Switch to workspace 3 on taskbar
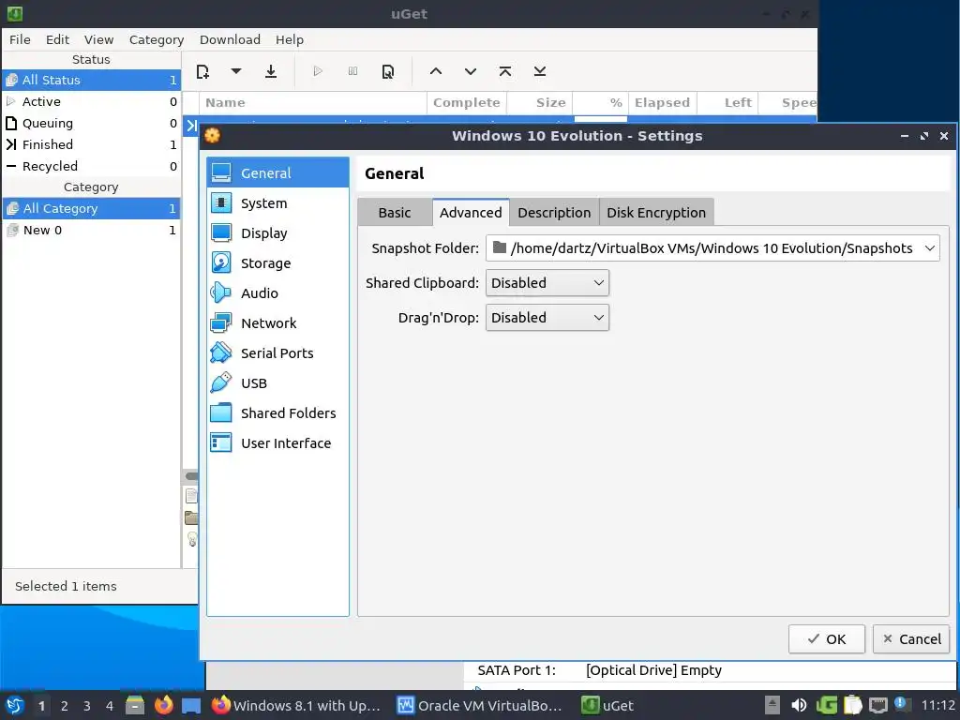The width and height of the screenshot is (960, 720). click(x=87, y=706)
